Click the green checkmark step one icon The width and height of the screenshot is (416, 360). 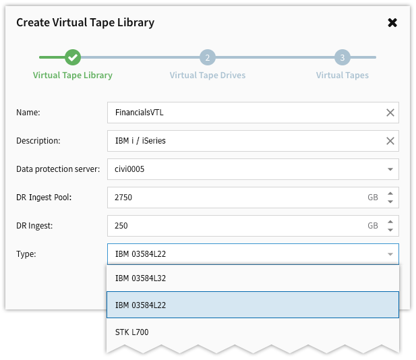pos(73,57)
